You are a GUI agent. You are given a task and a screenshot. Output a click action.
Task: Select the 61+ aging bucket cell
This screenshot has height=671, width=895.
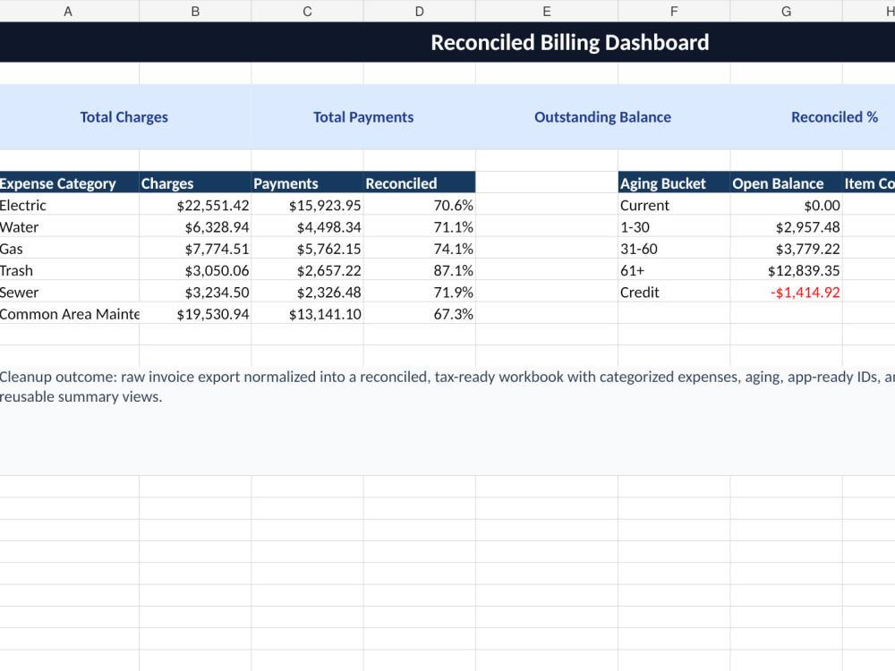674,269
